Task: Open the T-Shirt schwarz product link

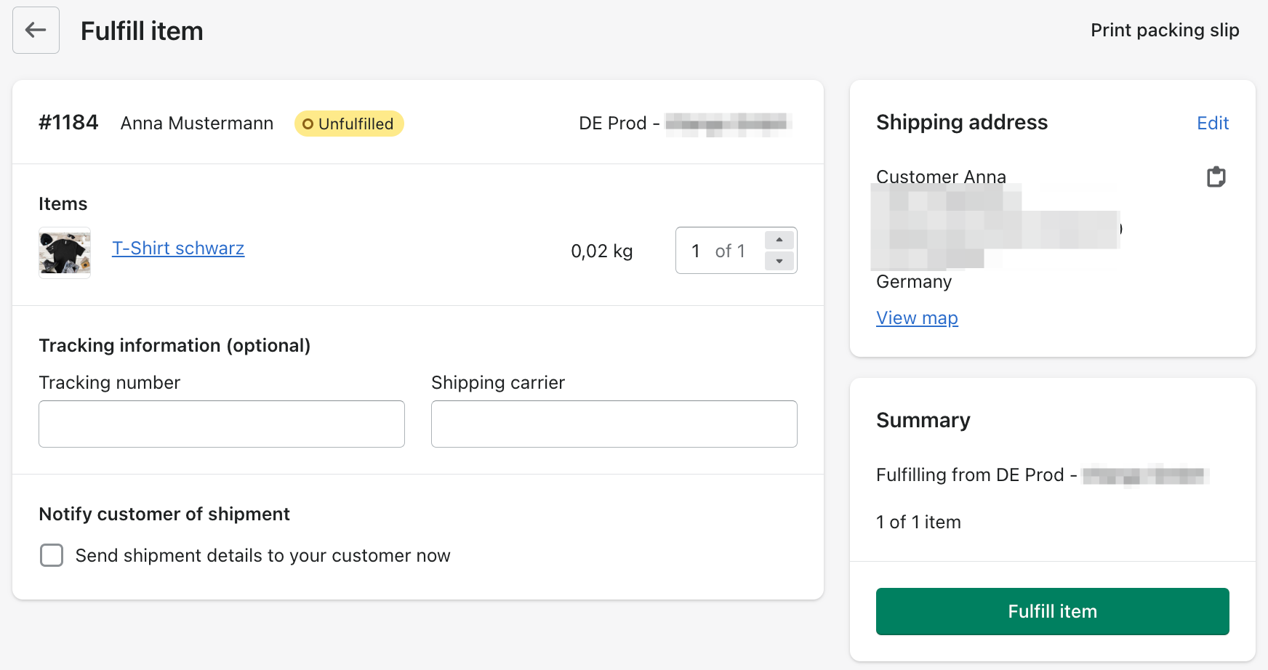Action: [x=178, y=249]
